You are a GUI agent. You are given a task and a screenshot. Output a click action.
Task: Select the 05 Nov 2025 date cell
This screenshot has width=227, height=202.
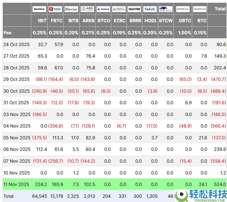pyautogui.click(x=17, y=138)
